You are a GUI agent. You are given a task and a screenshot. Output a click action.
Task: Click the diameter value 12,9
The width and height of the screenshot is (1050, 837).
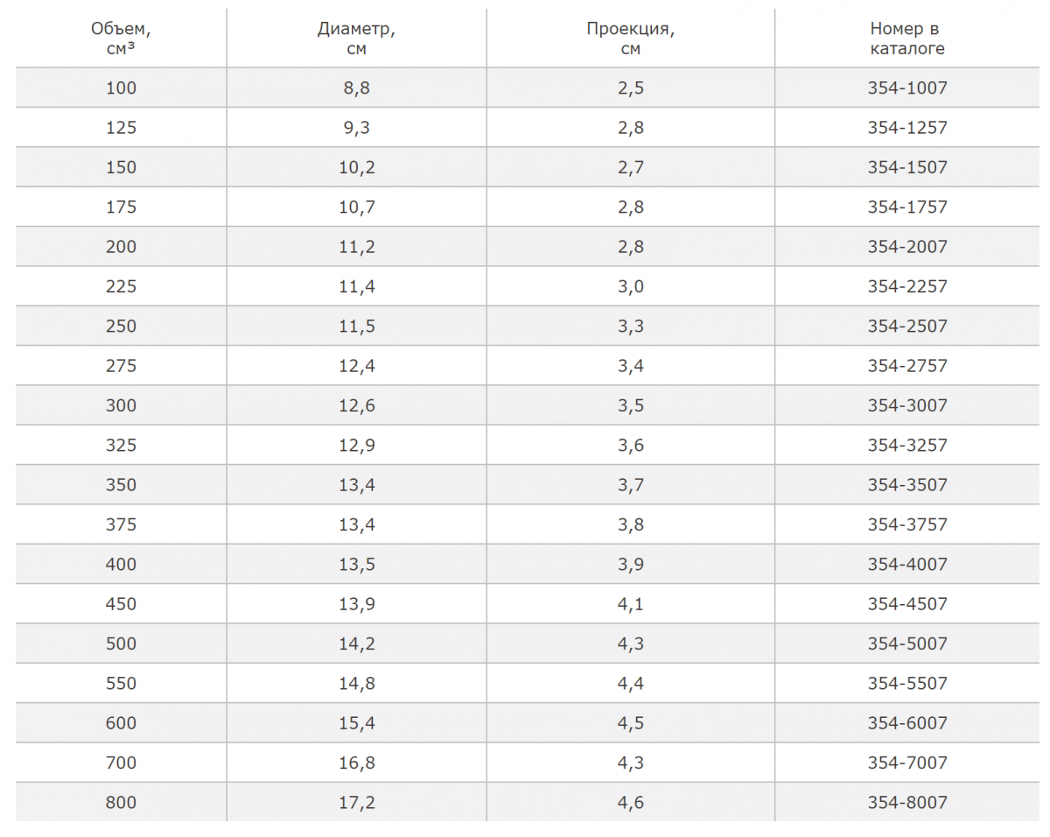[x=357, y=445]
